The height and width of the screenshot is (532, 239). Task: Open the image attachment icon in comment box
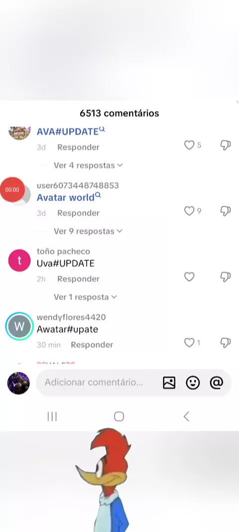tap(169, 383)
